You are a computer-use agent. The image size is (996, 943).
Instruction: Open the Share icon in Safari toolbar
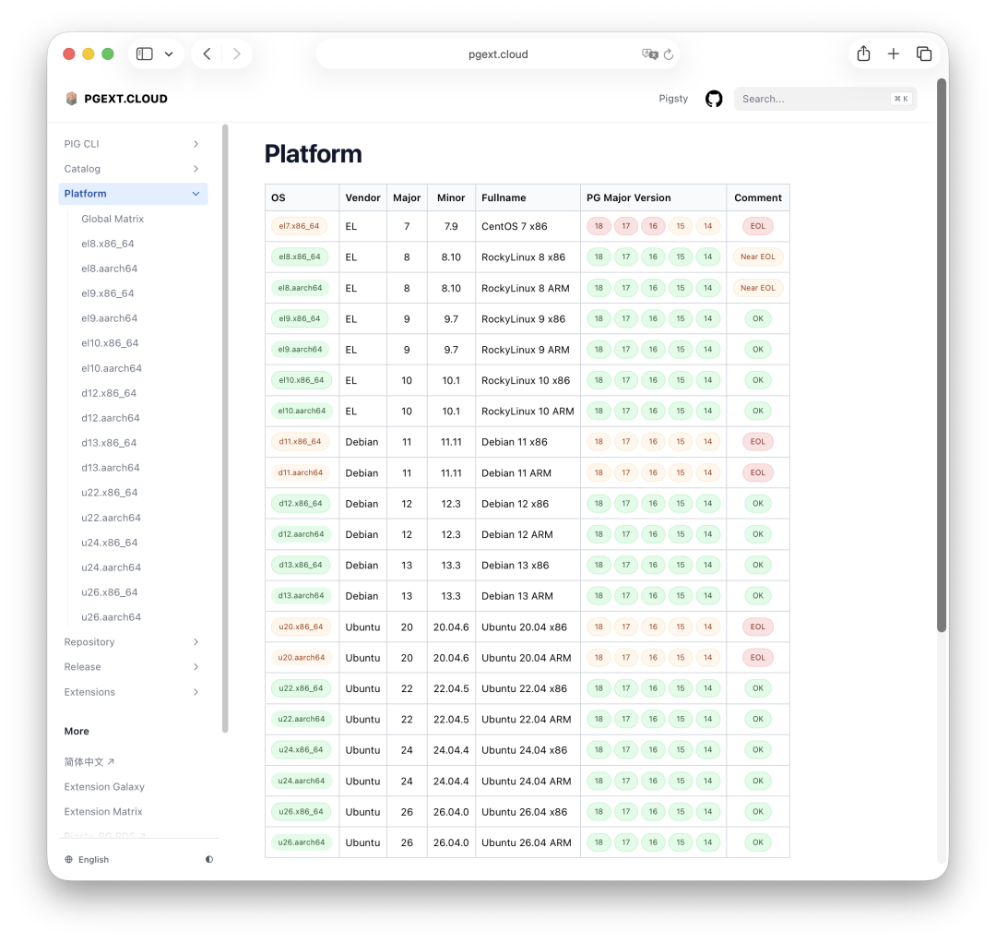pyautogui.click(x=863, y=54)
